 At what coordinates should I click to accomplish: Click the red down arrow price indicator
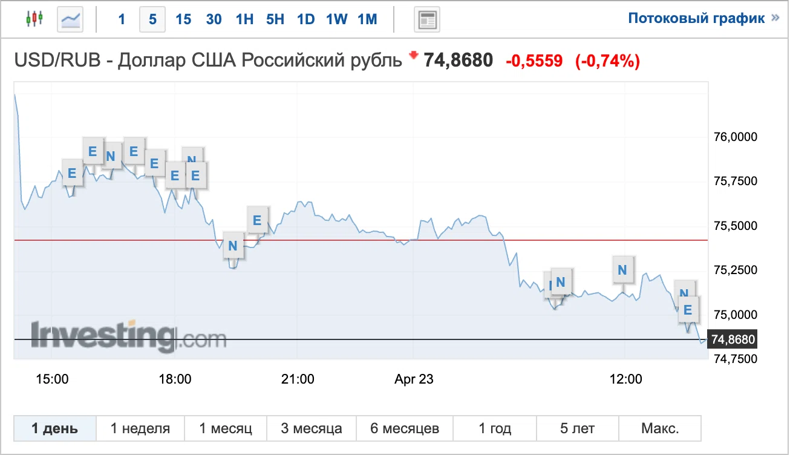coord(414,56)
